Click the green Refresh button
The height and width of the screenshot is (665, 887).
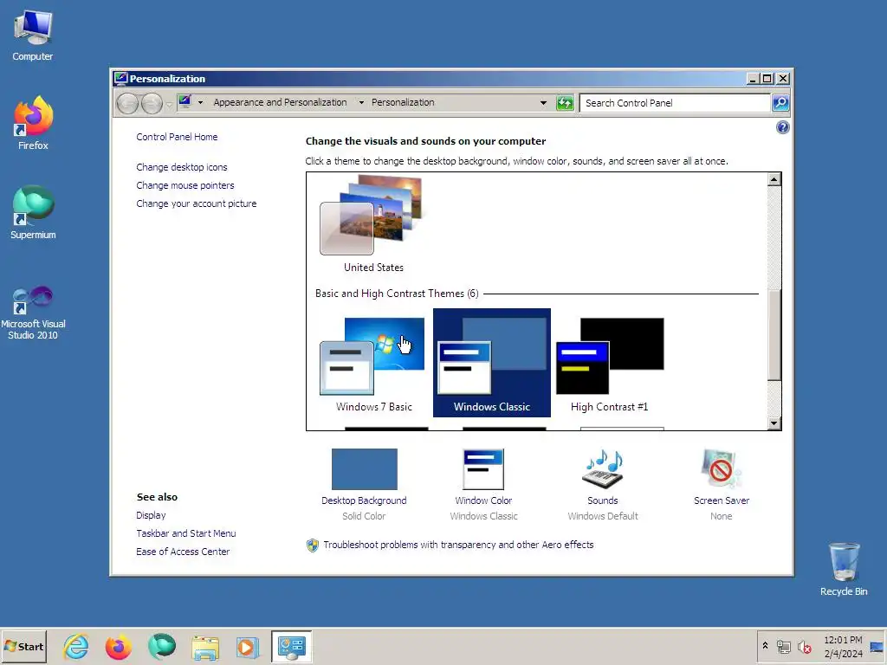(565, 103)
